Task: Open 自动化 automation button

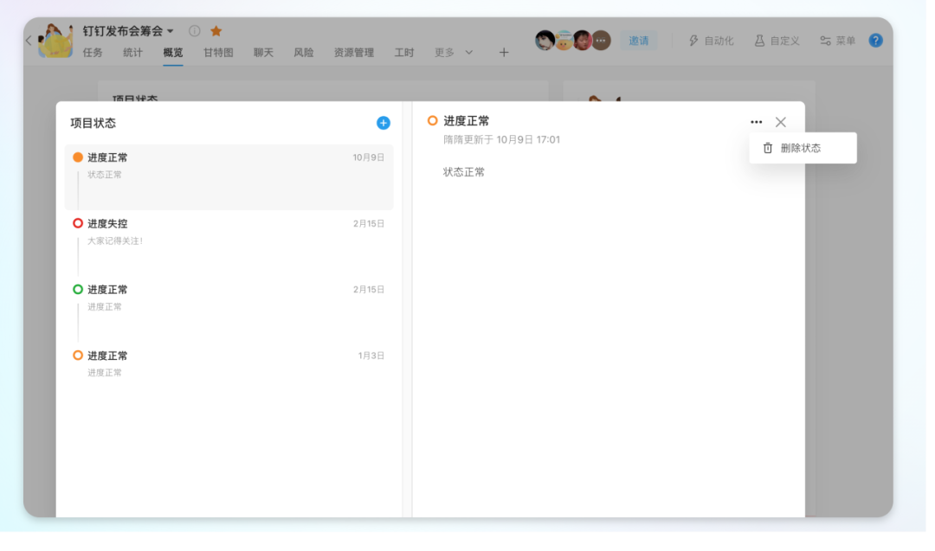Action: 711,41
